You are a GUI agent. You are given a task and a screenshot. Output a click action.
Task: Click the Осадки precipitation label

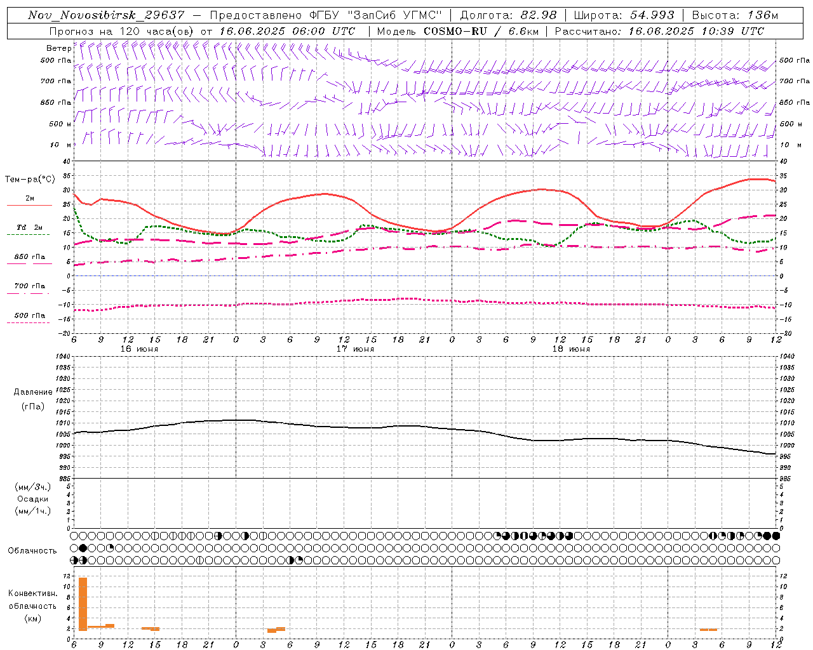pos(32,499)
